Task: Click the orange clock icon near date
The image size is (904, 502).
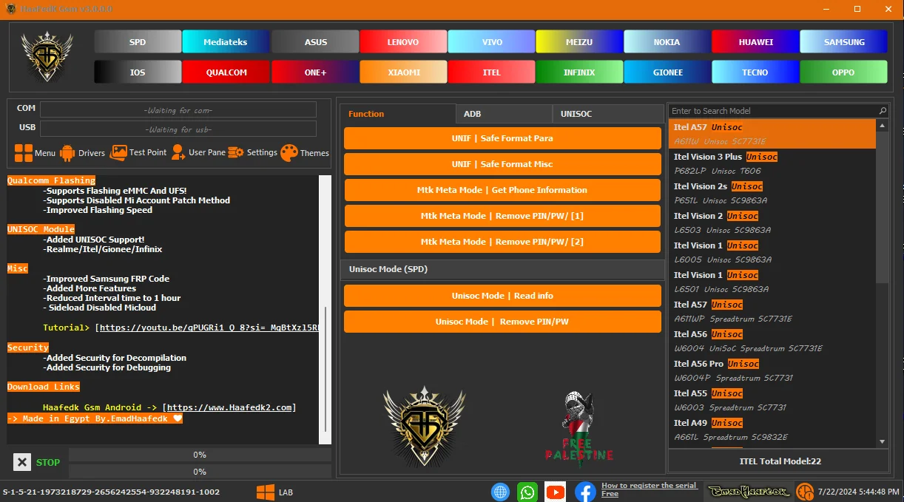Action: coord(804,492)
